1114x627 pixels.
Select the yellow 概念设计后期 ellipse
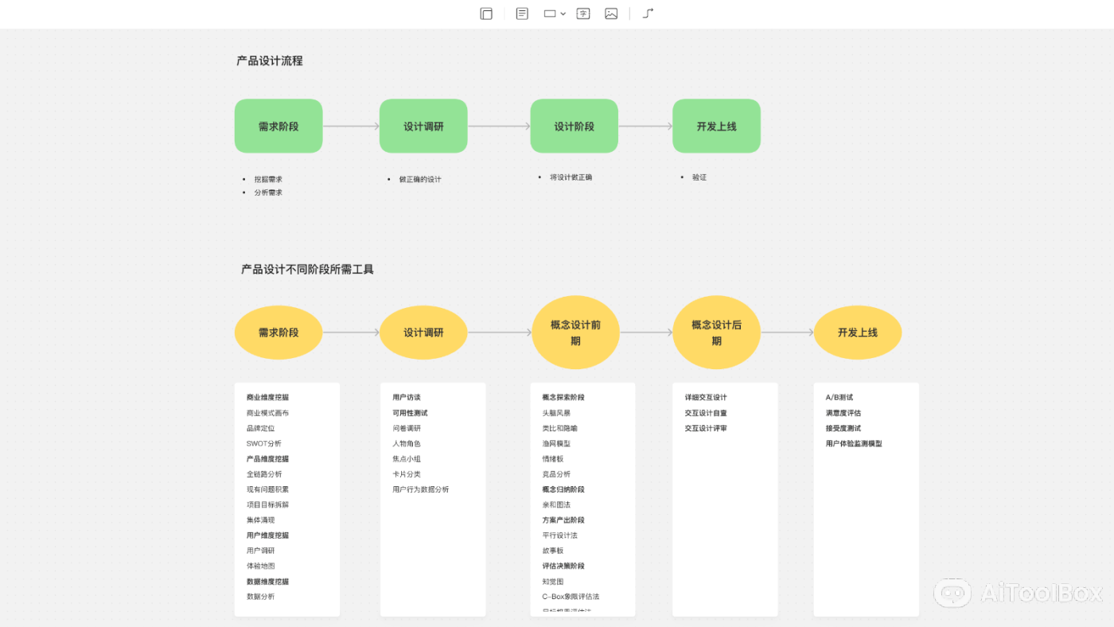click(716, 333)
